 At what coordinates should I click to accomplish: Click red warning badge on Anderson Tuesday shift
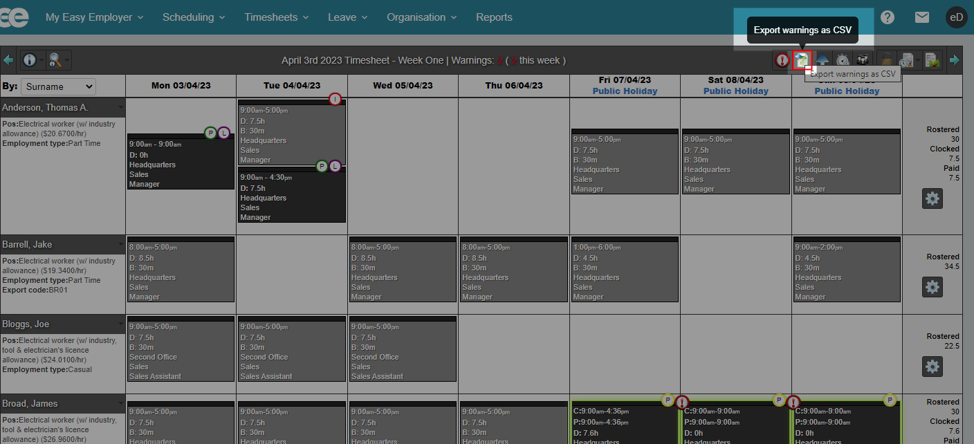click(335, 99)
